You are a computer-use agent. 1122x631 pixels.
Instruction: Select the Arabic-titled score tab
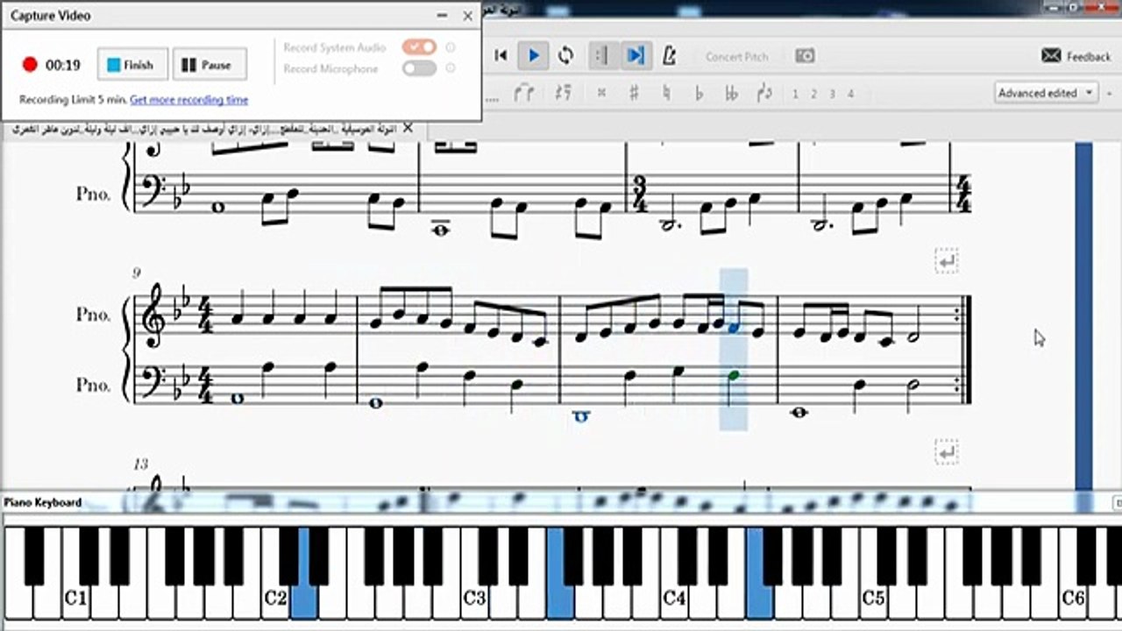pos(206,129)
